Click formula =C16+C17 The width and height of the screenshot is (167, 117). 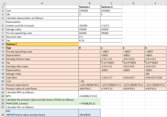[x=111, y=77]
